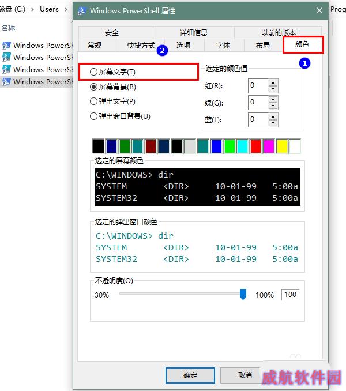Select first Windows PowerShell file icon in Explorer
The image size is (346, 391).
click(x=6, y=46)
